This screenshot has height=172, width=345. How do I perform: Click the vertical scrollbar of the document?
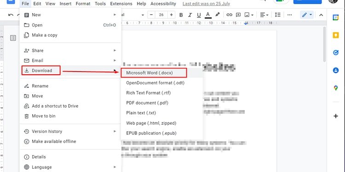(325, 44)
